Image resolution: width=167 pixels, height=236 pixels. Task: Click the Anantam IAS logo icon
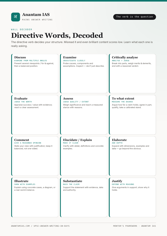coord(15,17)
